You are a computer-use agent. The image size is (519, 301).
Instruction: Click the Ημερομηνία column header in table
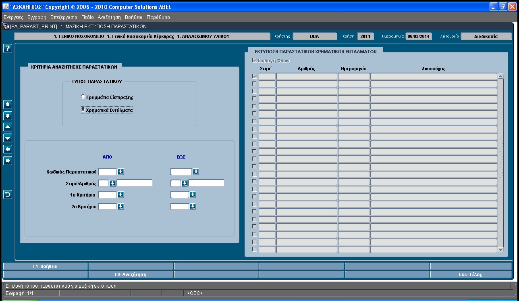point(353,69)
